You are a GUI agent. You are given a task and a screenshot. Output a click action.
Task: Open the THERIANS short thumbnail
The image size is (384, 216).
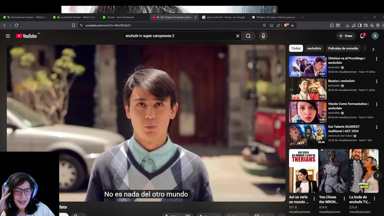[x=303, y=171]
